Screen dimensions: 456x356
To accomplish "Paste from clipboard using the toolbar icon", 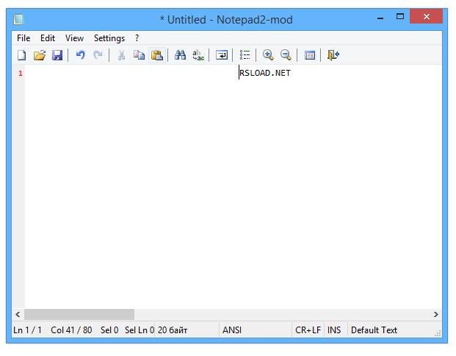I will point(157,55).
